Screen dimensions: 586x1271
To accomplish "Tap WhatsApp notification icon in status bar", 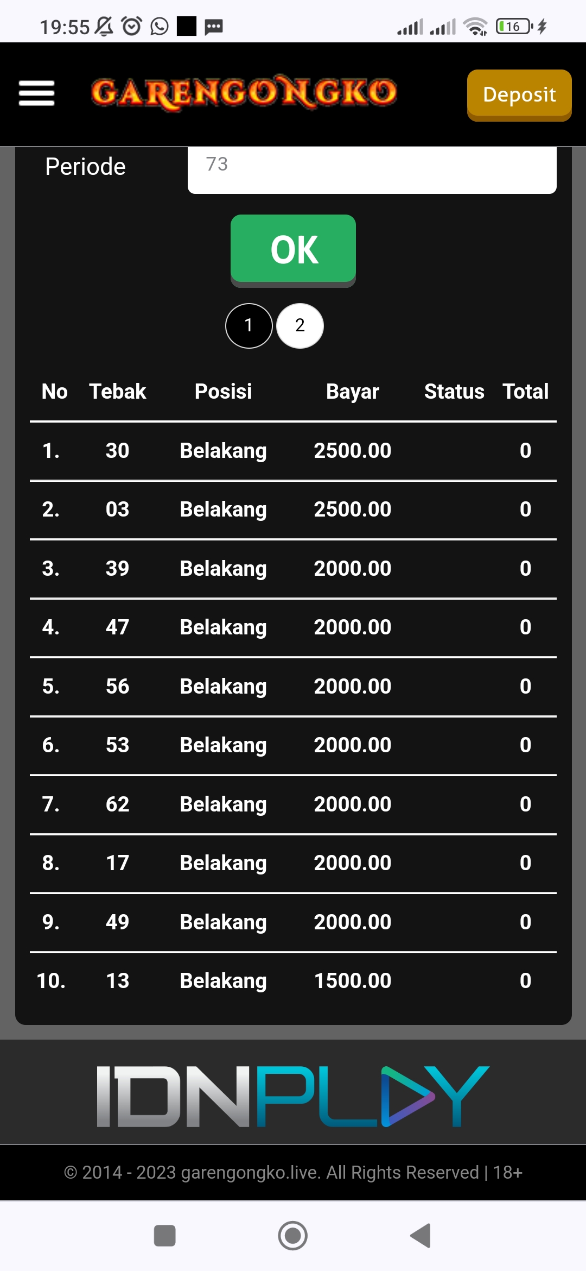I will click(x=160, y=26).
